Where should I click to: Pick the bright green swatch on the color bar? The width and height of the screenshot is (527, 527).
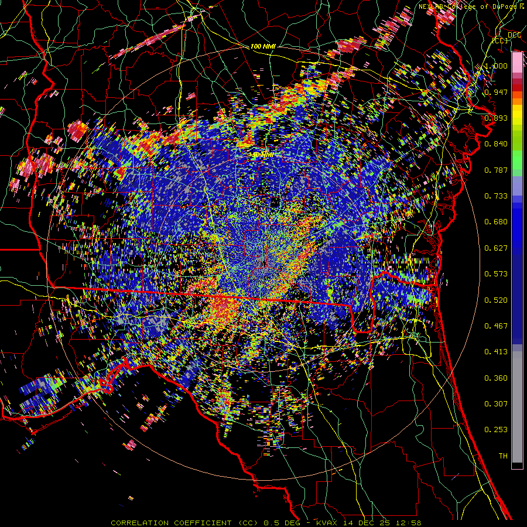tap(517, 160)
